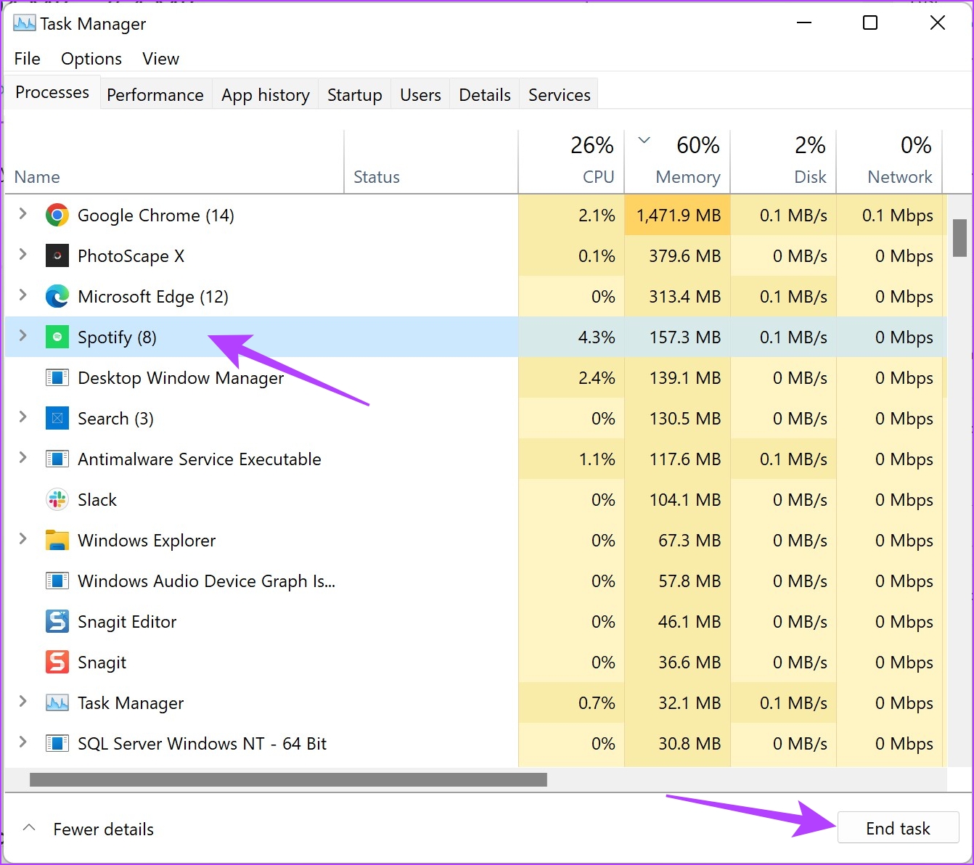Click the End task button
Image resolution: width=974 pixels, height=865 pixels.
(899, 828)
